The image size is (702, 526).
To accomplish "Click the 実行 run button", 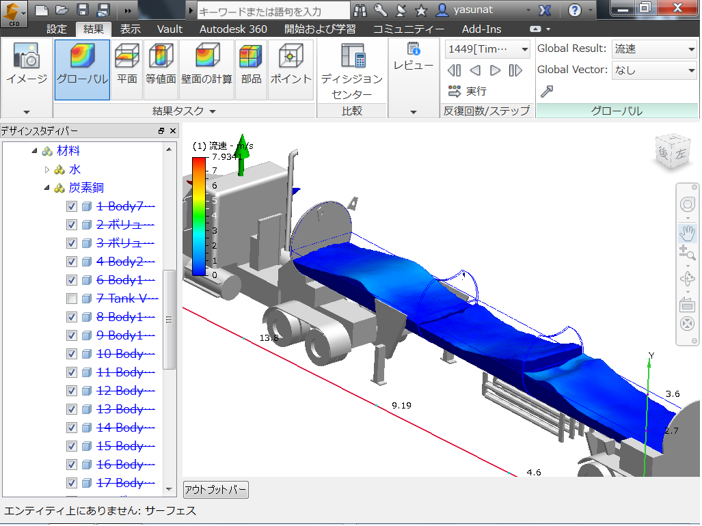I will tap(468, 92).
